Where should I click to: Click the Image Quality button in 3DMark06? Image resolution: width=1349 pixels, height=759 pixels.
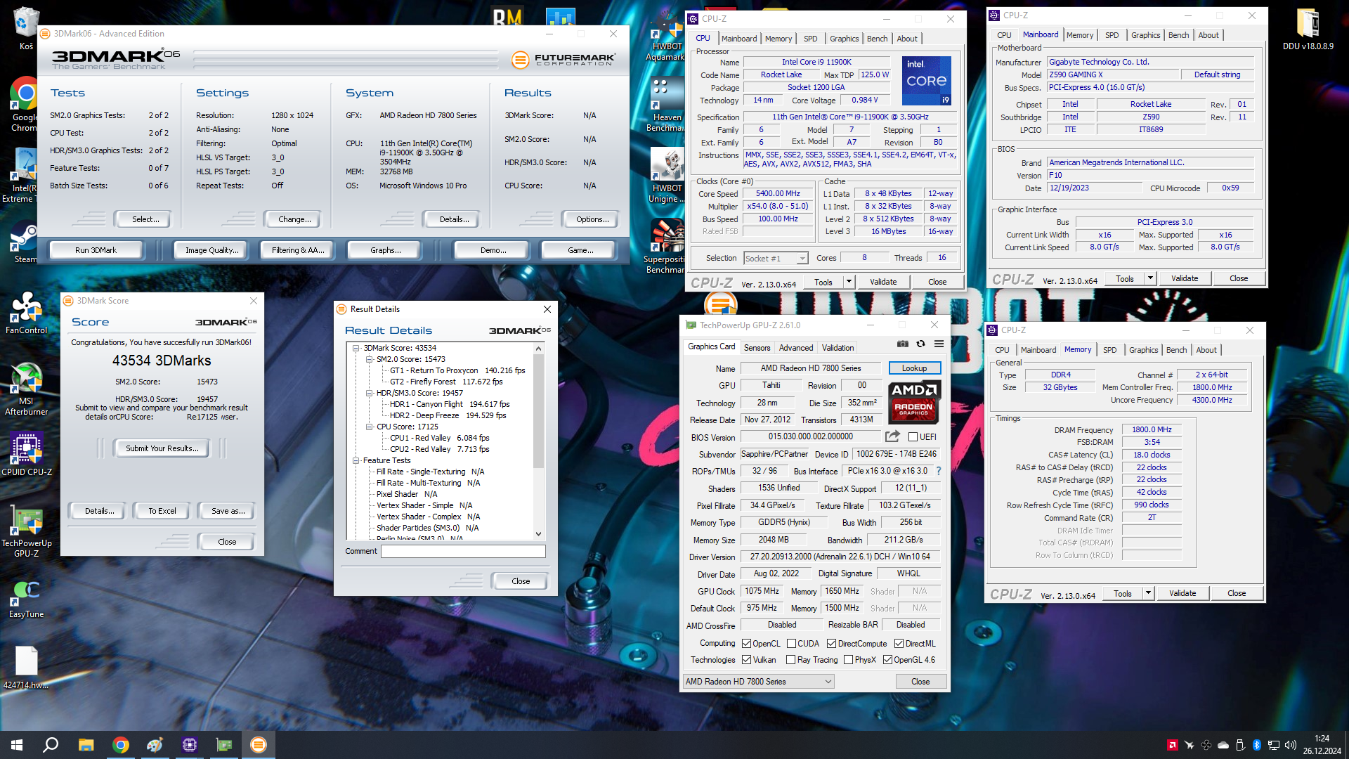(211, 250)
